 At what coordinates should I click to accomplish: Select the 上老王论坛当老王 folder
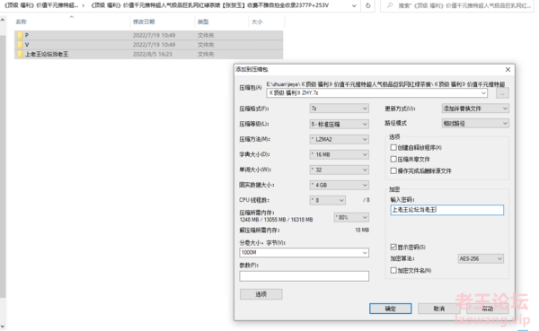148,54
